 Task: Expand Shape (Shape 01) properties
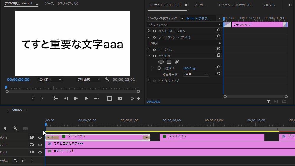tap(149, 37)
